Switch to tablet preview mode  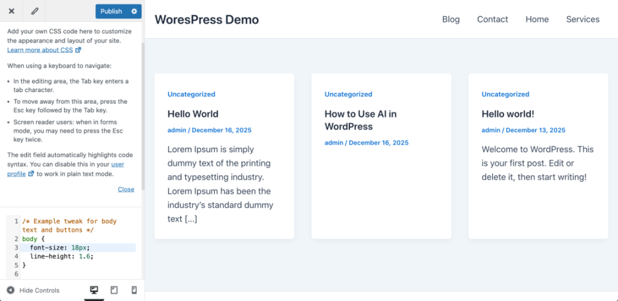click(x=114, y=290)
